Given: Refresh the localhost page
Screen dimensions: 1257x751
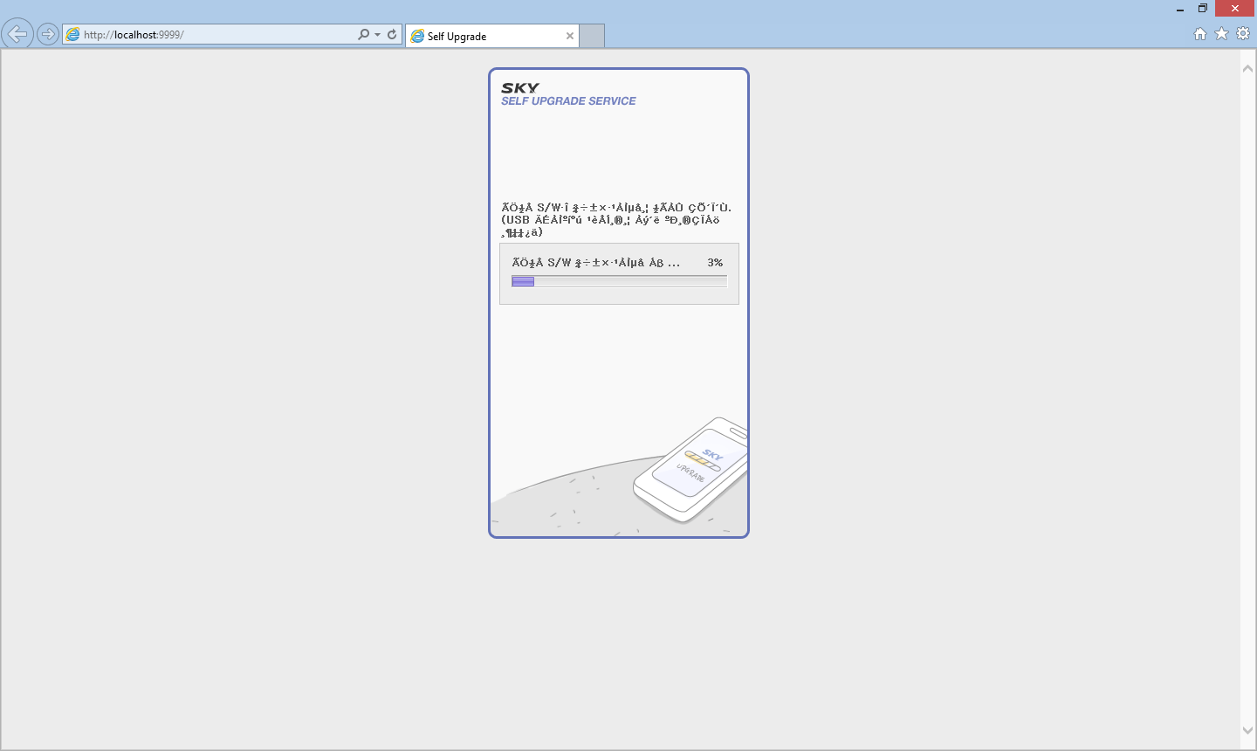Looking at the screenshot, I should pyautogui.click(x=392, y=35).
